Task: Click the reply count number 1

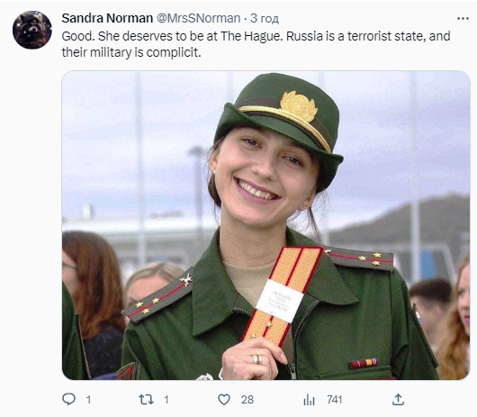Action: click(88, 399)
